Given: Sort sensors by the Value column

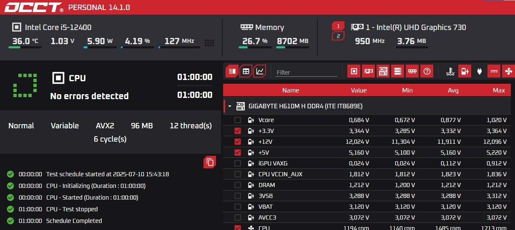Looking at the screenshot, I should click(x=359, y=90).
